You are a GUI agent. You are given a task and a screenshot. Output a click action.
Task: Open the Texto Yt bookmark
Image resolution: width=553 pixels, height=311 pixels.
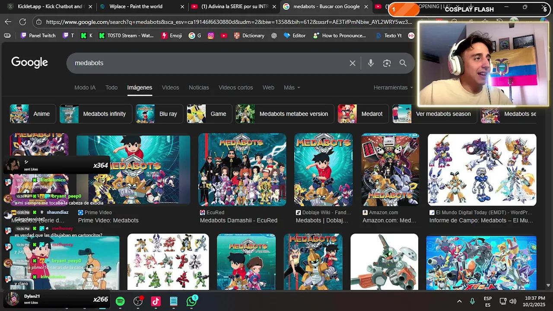click(x=389, y=35)
